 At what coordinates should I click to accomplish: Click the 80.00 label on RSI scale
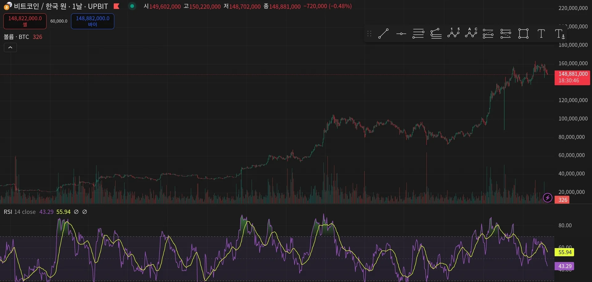click(565, 226)
